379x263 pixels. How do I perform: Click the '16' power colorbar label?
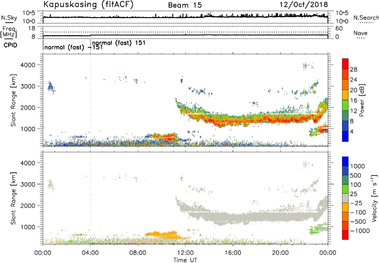[x=353, y=101]
